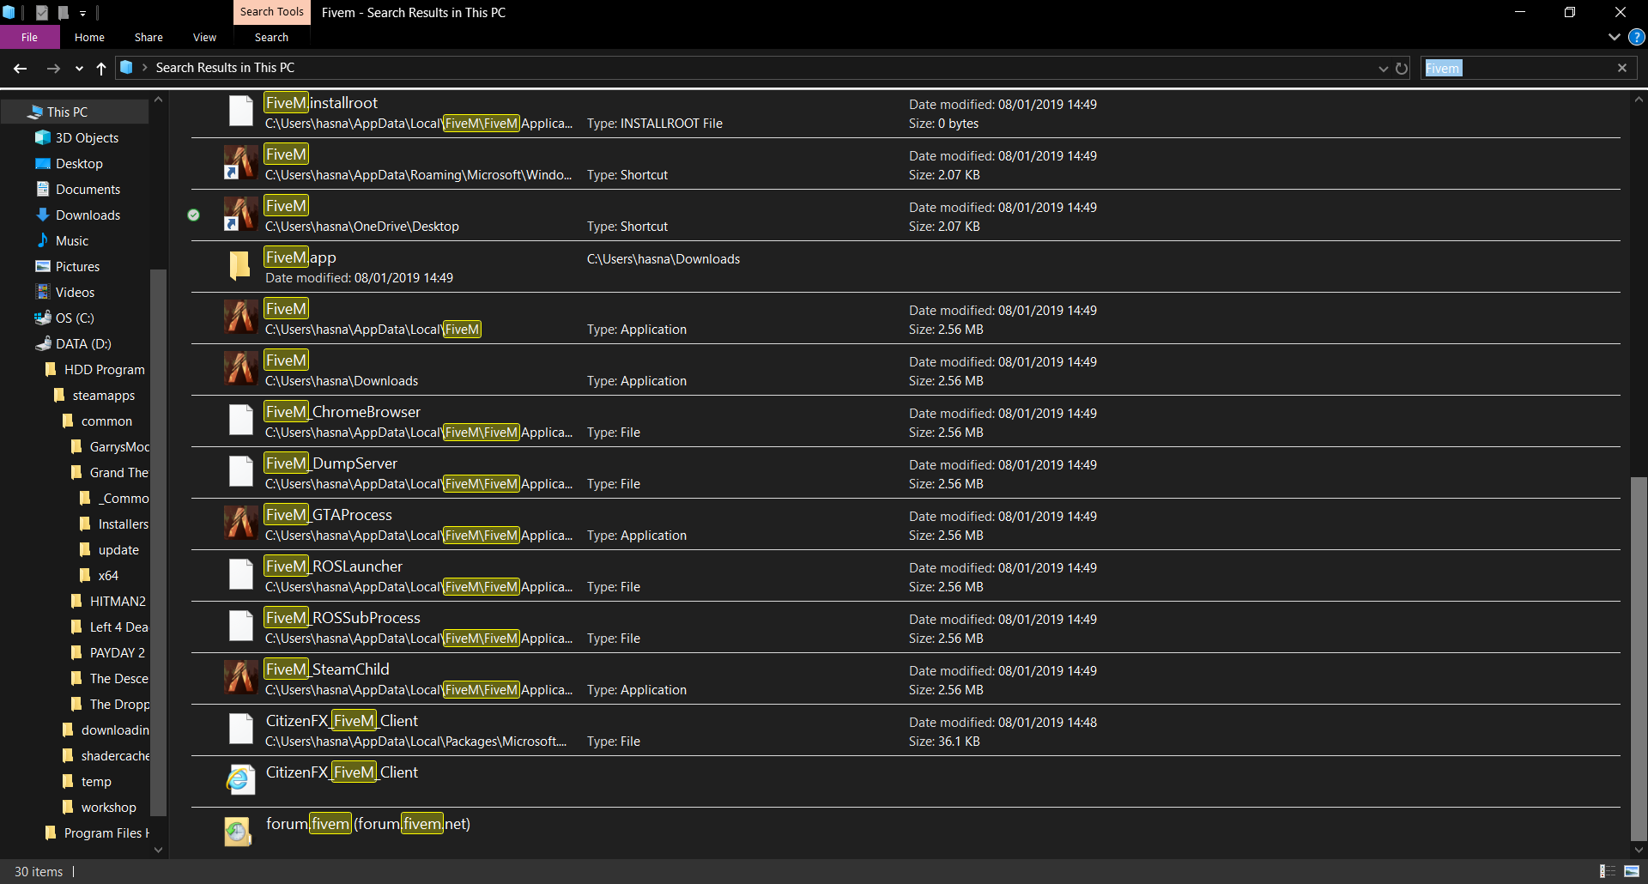Switch to large thumbnails view in status bar
Image resolution: width=1648 pixels, height=884 pixels.
1632,871
